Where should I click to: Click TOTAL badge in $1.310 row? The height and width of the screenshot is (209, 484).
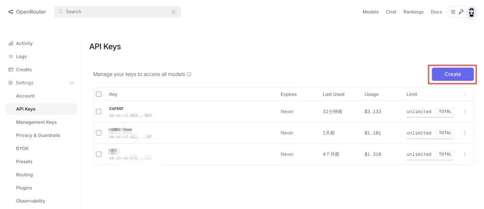coord(445,154)
